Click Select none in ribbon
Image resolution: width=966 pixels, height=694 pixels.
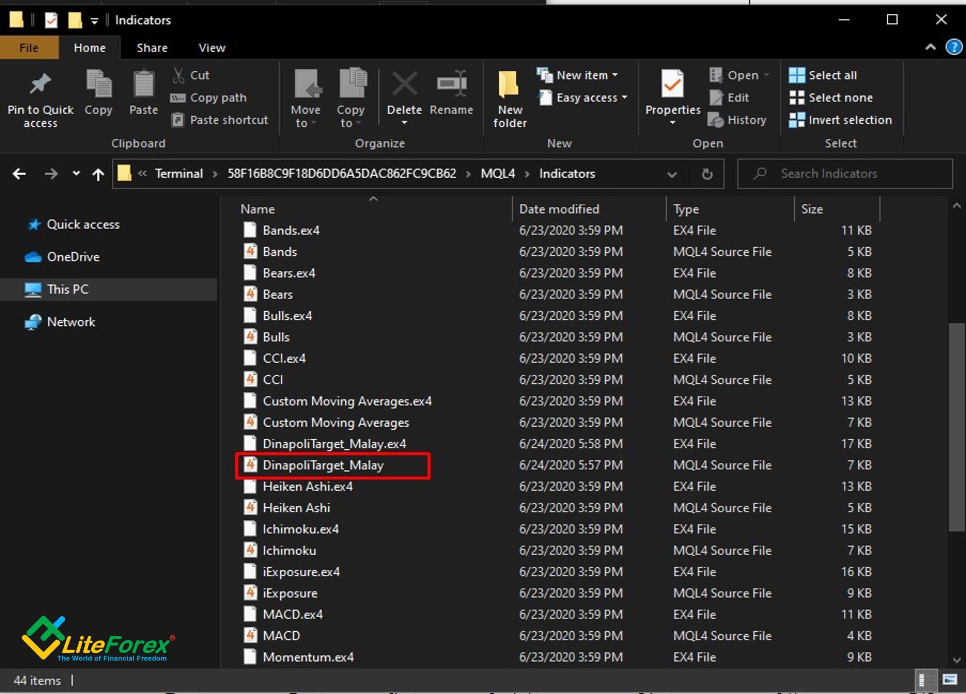point(840,98)
